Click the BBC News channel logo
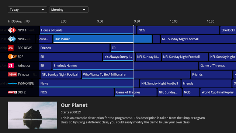236x133 pixels. point(11,48)
